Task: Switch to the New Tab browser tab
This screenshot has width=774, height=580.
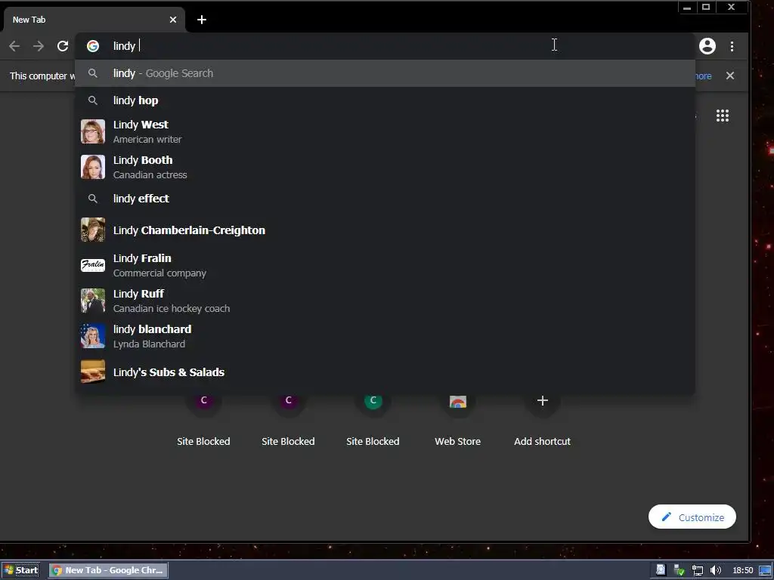Action: (94, 20)
